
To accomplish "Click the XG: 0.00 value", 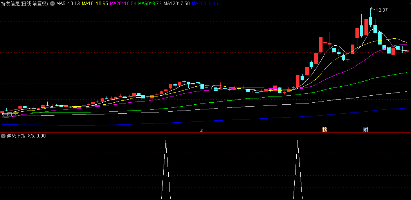I will (x=37, y=136).
